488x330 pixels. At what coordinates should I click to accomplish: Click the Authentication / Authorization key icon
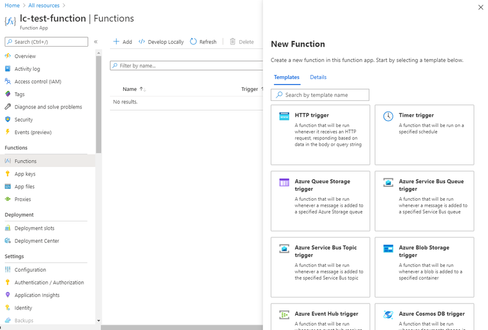coord(8,282)
